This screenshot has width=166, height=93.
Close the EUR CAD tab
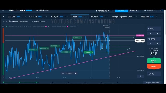[25, 17]
